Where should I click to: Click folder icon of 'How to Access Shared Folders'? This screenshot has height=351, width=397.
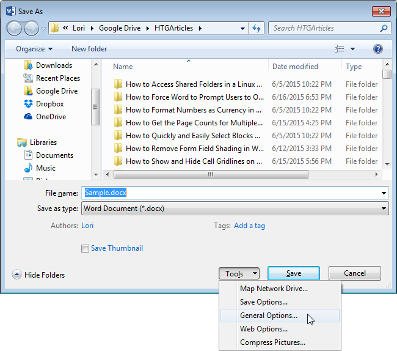pyautogui.click(x=118, y=84)
